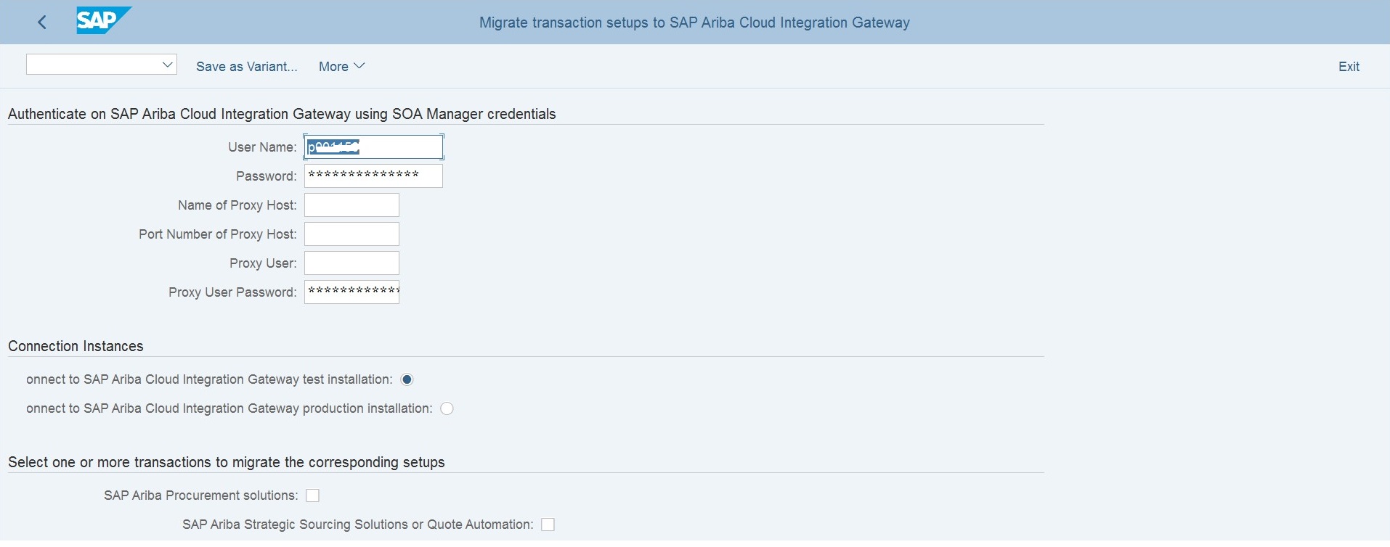Focus the User Name field
Screen dimensions: 1390x547
point(373,147)
